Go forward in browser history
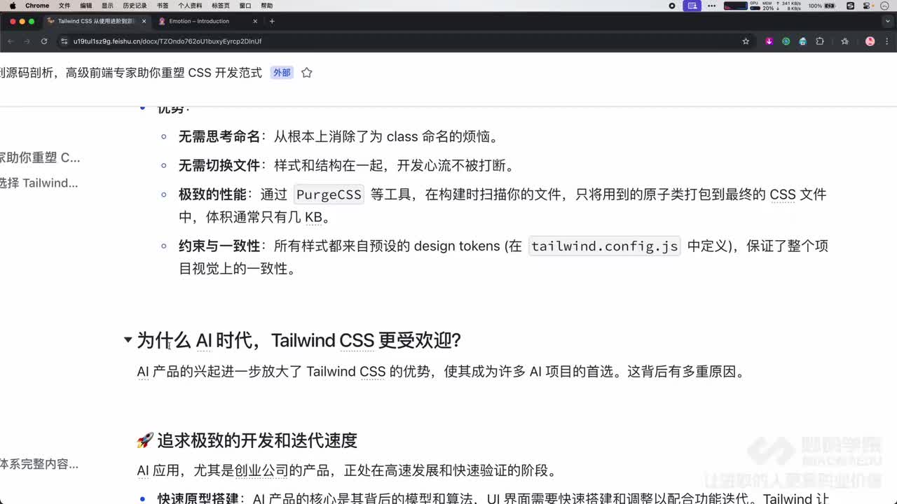Screen dimensions: 897x504 [x=27, y=41]
